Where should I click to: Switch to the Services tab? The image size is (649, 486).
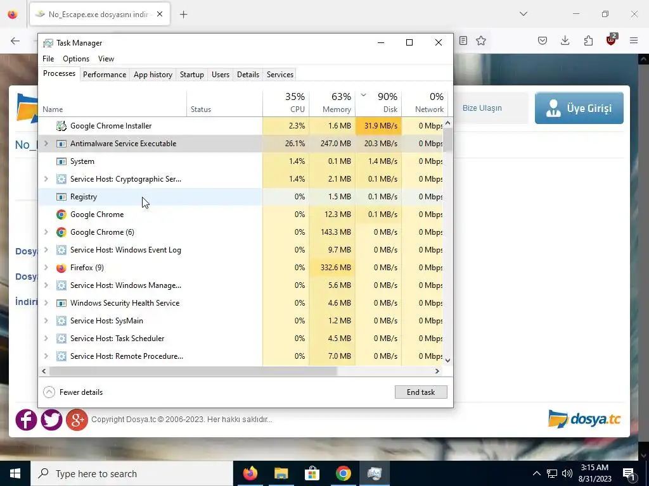click(x=280, y=75)
